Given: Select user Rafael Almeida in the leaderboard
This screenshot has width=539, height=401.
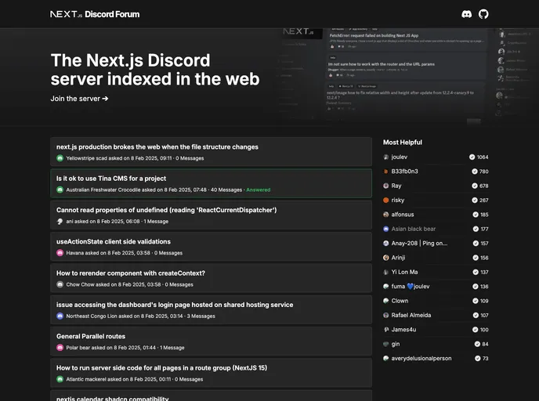Looking at the screenshot, I should [x=411, y=315].
